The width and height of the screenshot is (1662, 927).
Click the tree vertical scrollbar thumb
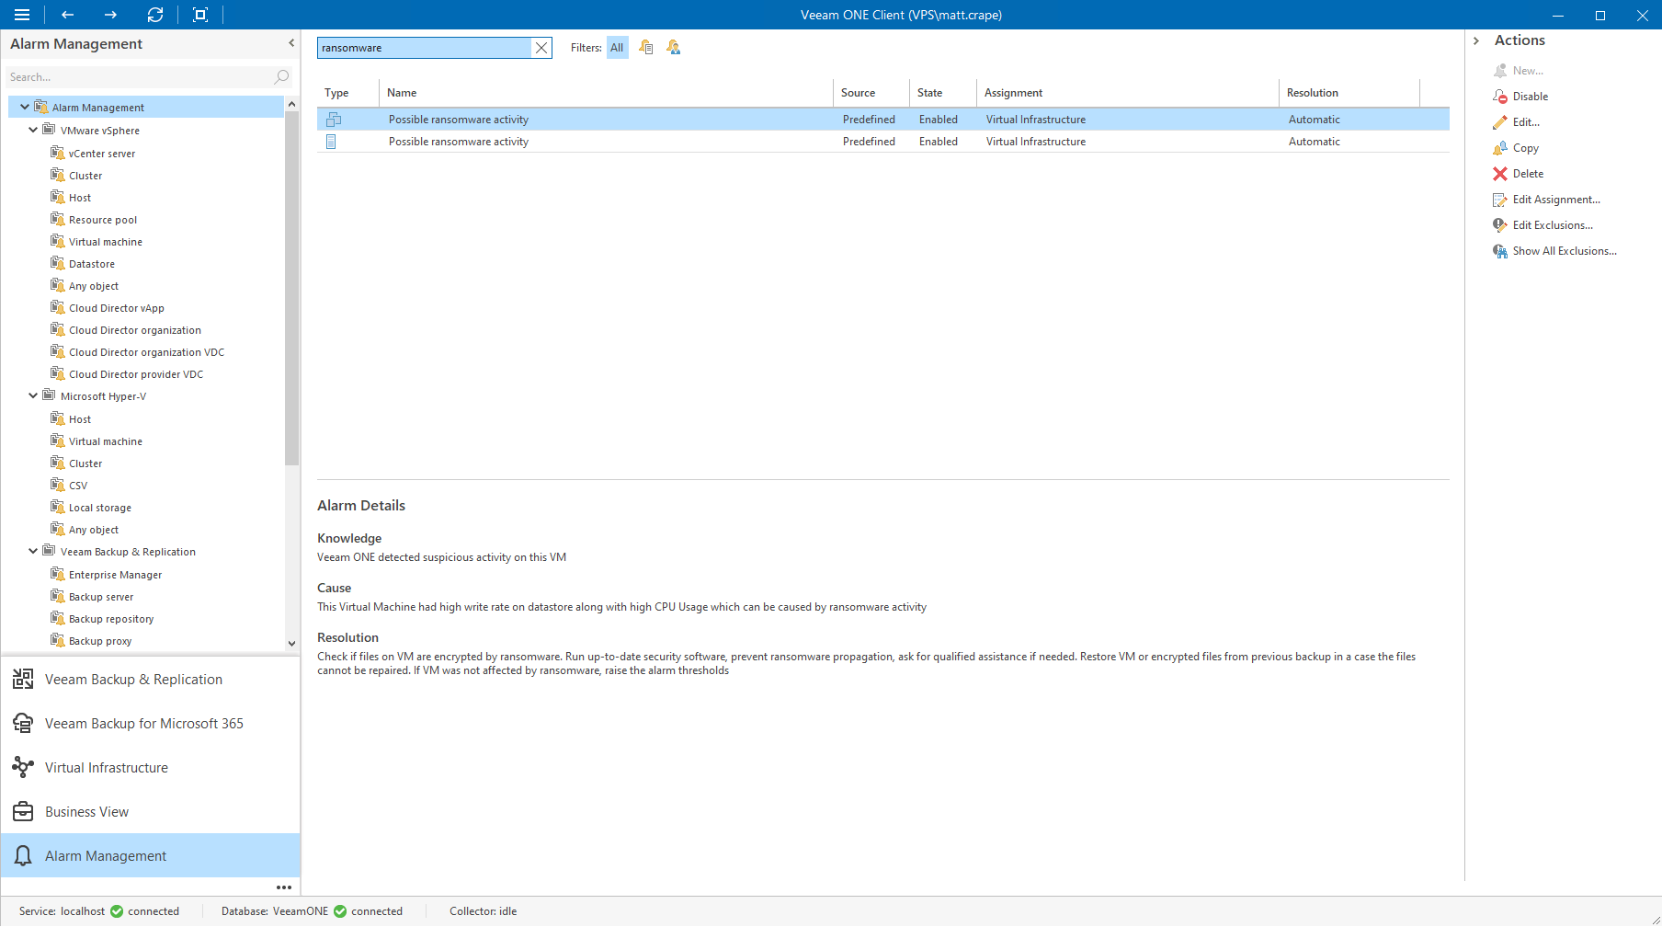click(x=291, y=288)
